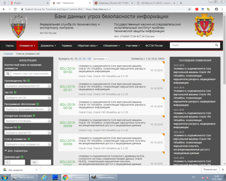Open the Chrome user profile icon
The width and height of the screenshot is (226, 181).
pyautogui.click(x=216, y=9)
